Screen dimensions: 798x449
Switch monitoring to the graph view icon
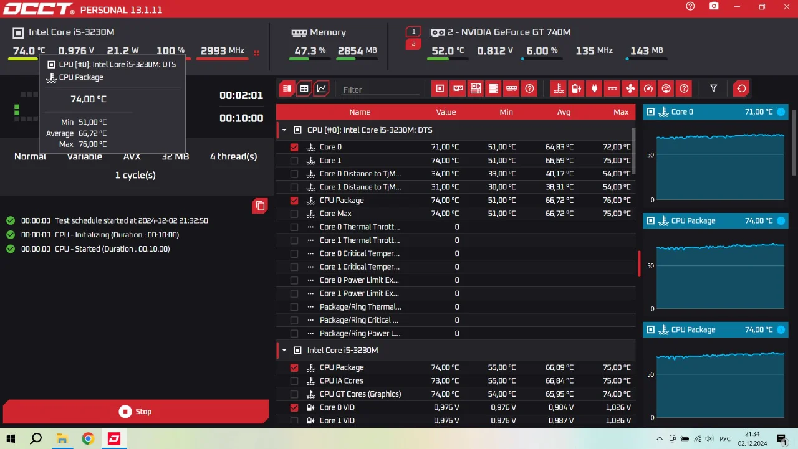point(321,88)
